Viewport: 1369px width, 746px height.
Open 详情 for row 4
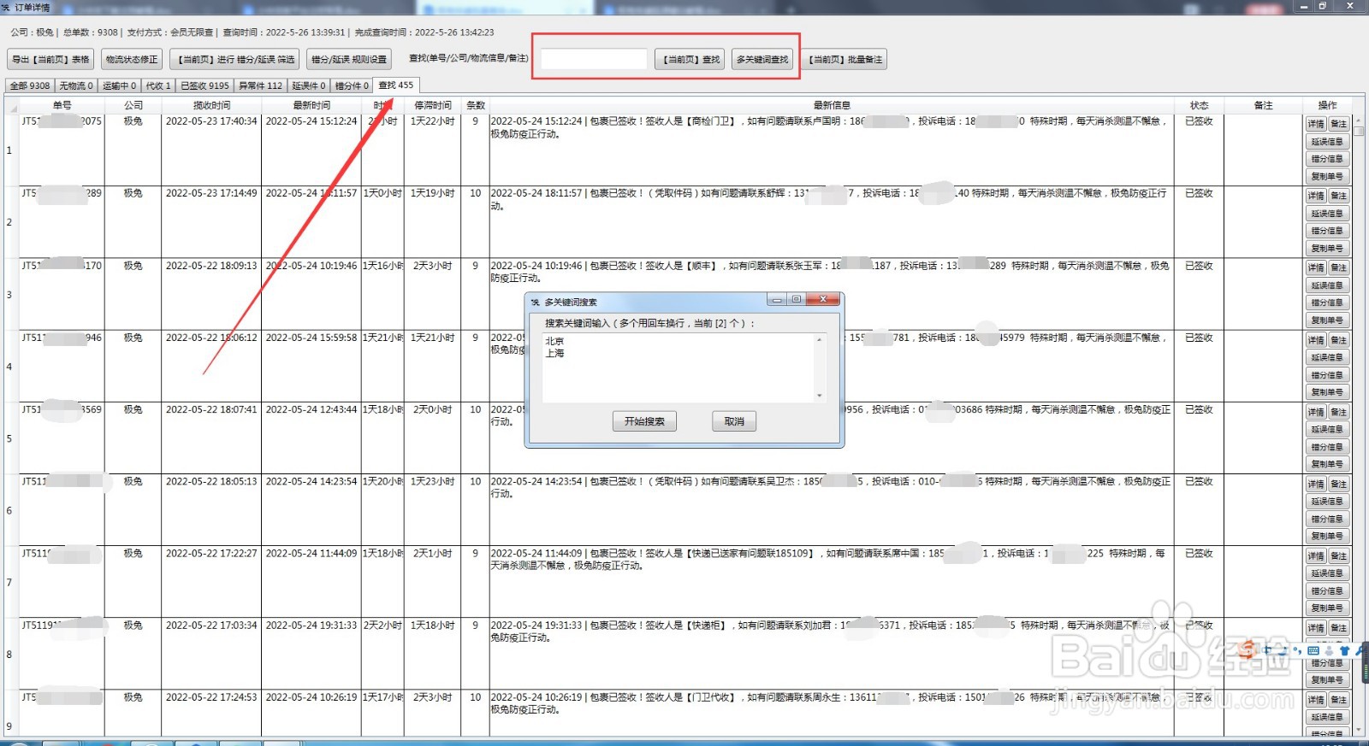click(1316, 340)
